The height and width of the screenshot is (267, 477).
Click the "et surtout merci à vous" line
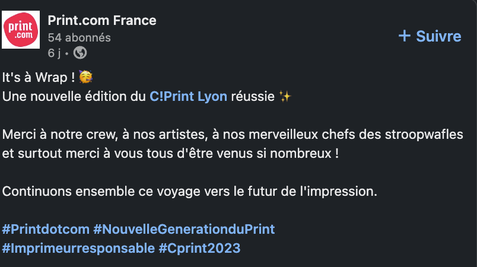170,153
